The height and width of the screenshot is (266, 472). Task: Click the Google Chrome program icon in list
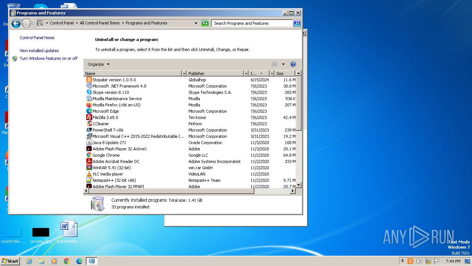click(89, 155)
